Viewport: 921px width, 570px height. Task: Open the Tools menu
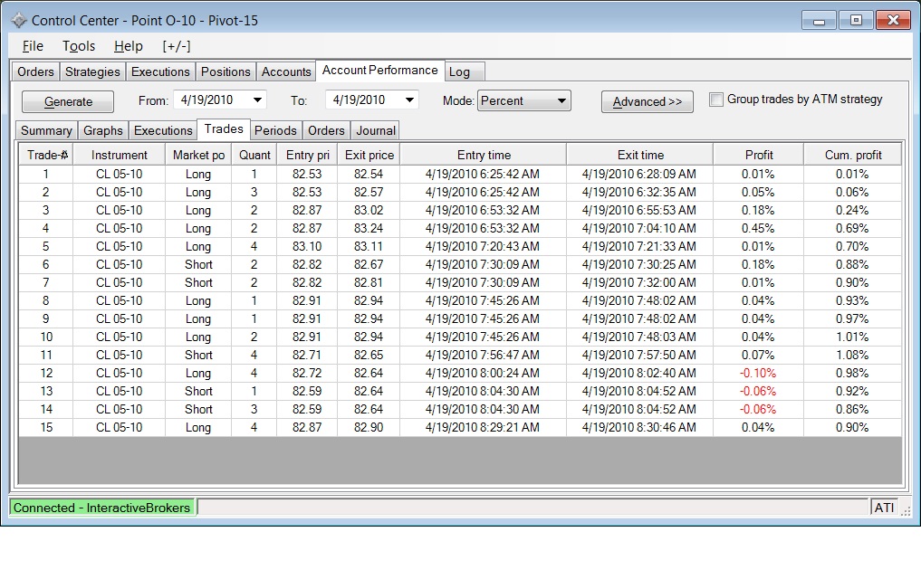point(79,46)
